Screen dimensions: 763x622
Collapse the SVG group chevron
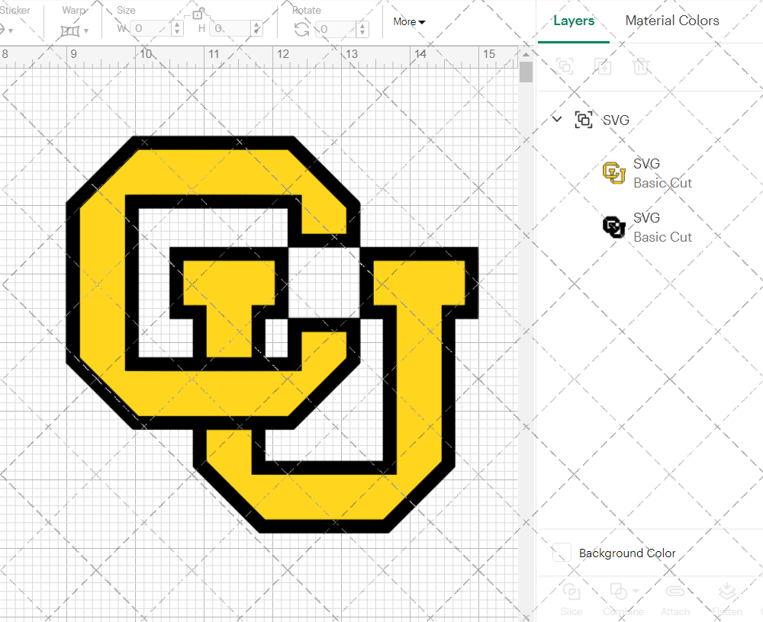click(x=557, y=119)
